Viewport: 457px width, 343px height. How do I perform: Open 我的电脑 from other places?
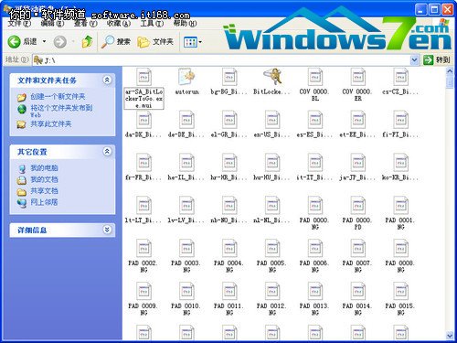coord(44,168)
